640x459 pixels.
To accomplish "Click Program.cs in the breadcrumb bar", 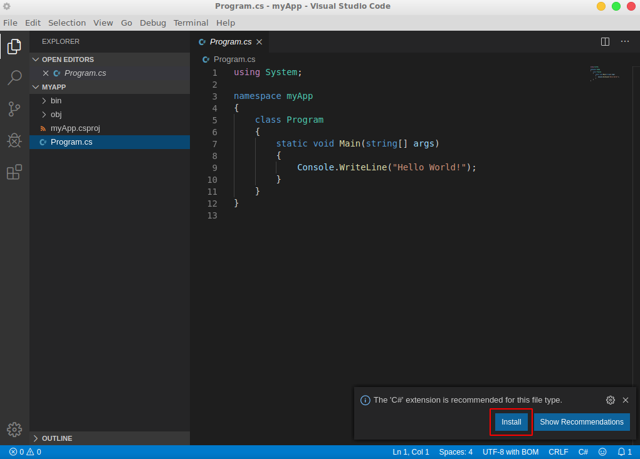I will pyautogui.click(x=234, y=59).
